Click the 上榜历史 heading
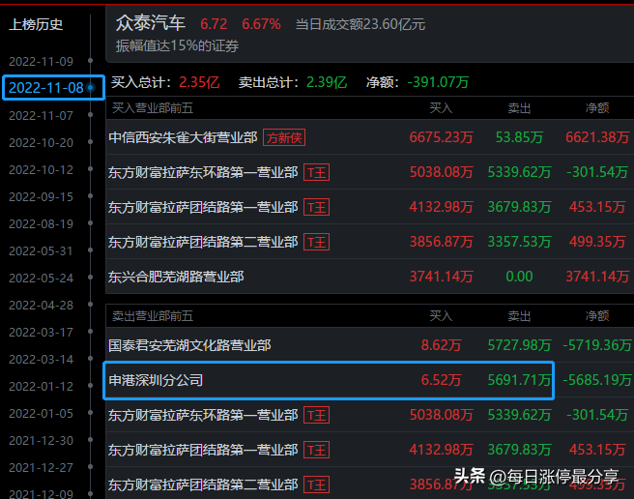The image size is (634, 499). (36, 25)
